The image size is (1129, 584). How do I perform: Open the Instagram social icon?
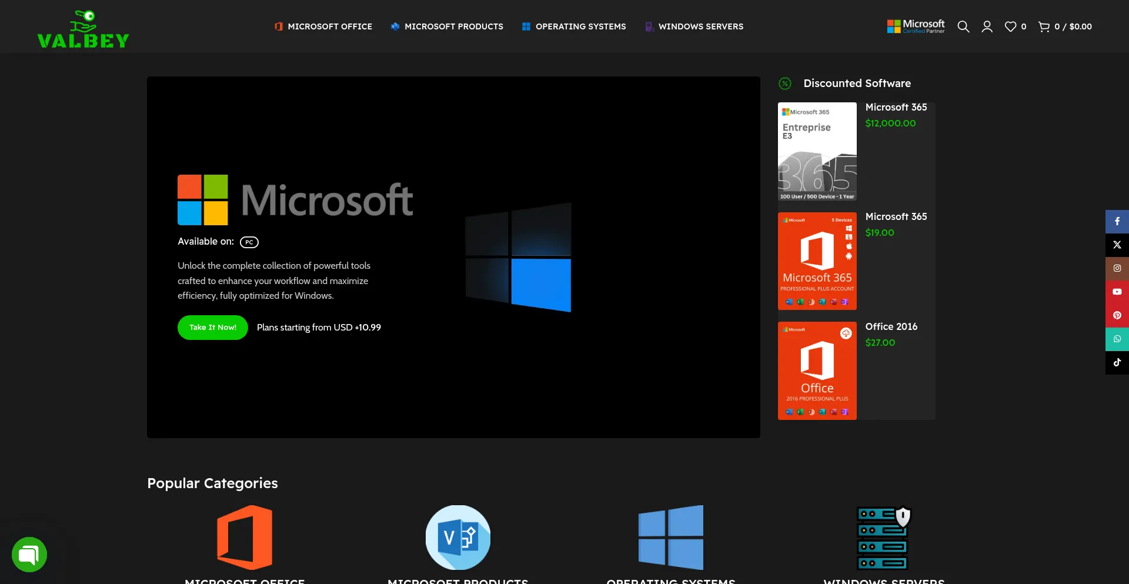pos(1117,269)
